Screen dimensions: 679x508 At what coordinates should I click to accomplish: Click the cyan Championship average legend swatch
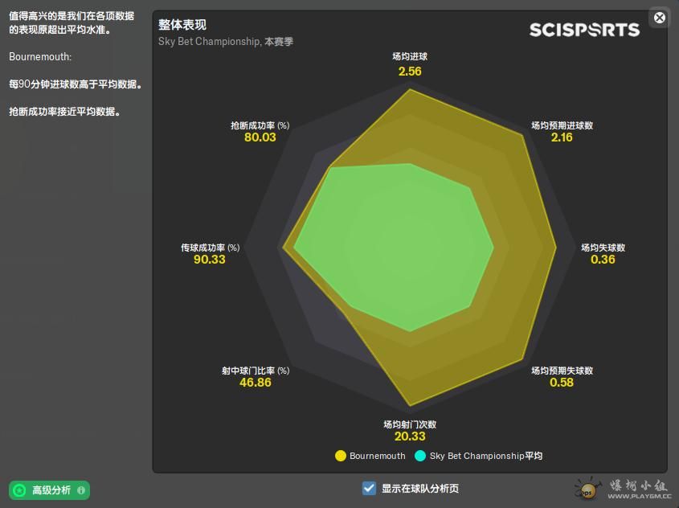point(420,456)
